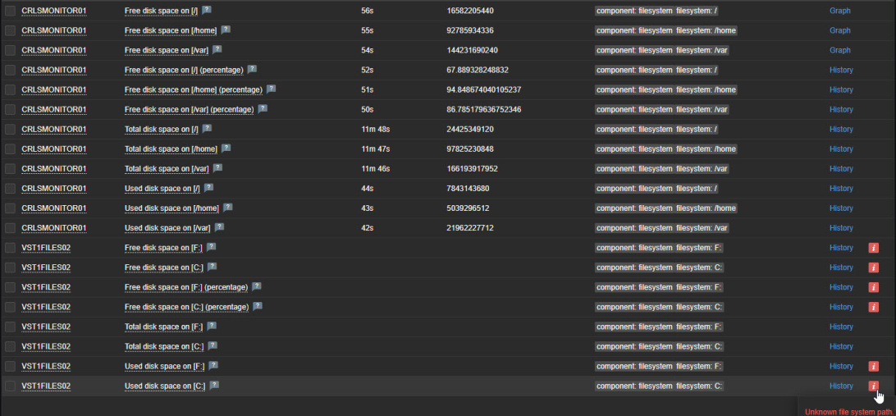Select checkbox for Free disk space on [C:] (percentage)
This screenshot has width=896, height=416.
11,307
